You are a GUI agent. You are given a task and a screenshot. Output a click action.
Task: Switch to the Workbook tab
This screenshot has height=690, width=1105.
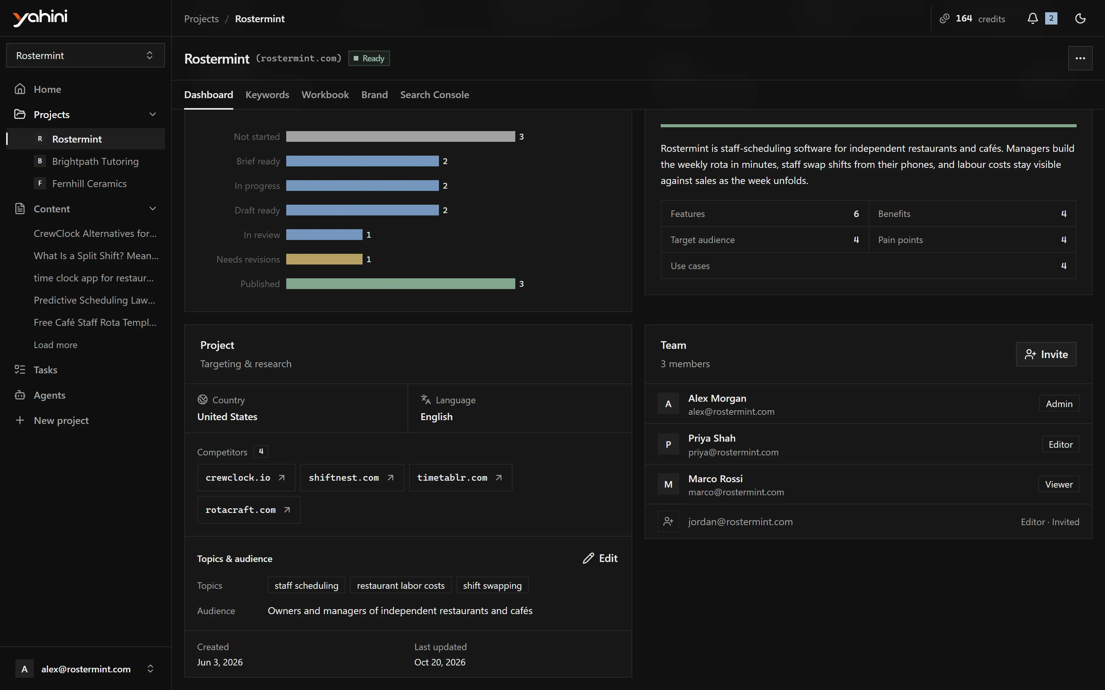coord(325,94)
